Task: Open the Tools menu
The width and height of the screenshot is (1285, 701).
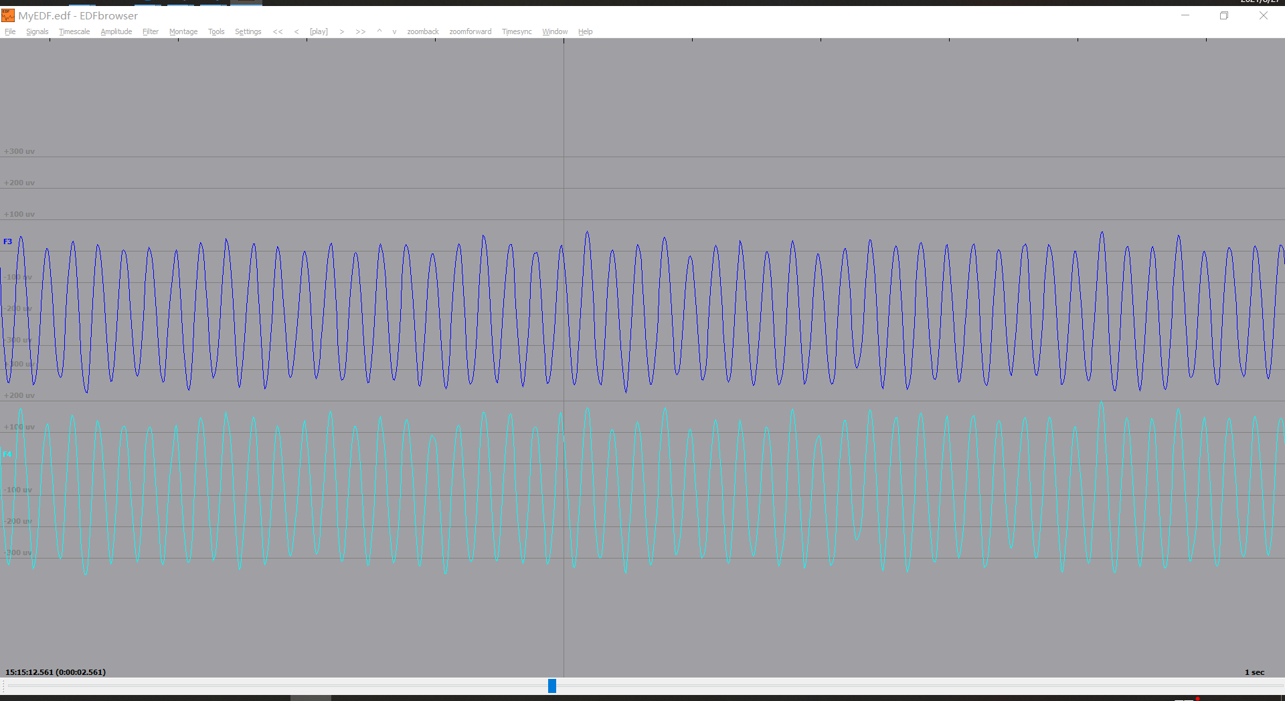Action: click(216, 31)
